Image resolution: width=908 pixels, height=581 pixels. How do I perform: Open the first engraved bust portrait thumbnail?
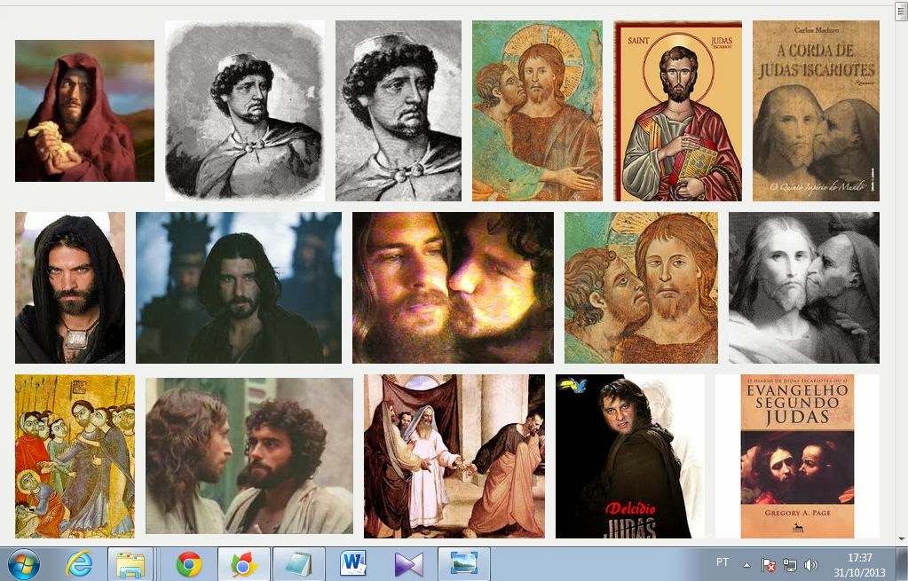(x=245, y=111)
